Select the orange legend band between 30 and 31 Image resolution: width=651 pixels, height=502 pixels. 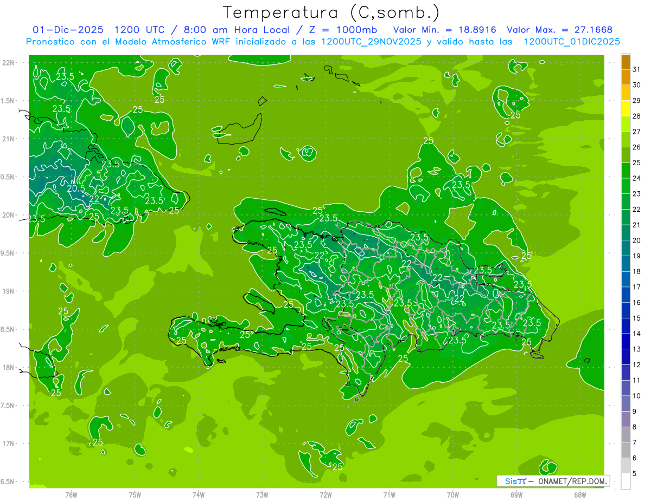pyautogui.click(x=626, y=77)
